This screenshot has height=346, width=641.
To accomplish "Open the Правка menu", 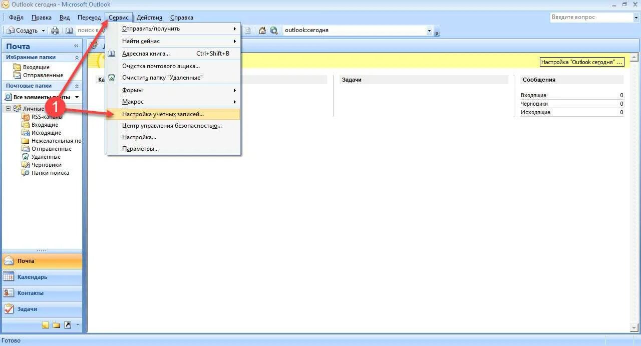I will 41,18.
